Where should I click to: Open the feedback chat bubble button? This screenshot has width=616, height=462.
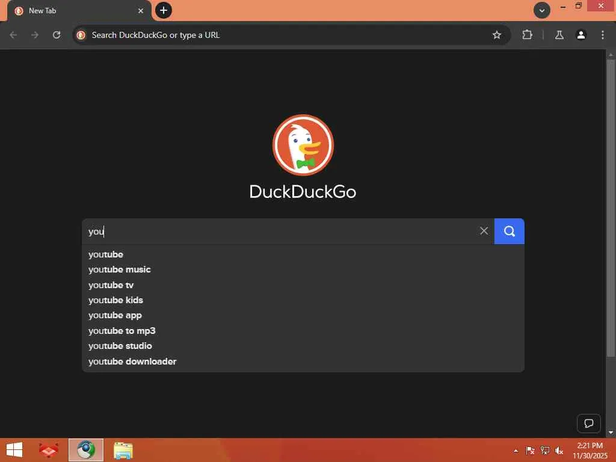click(x=588, y=423)
